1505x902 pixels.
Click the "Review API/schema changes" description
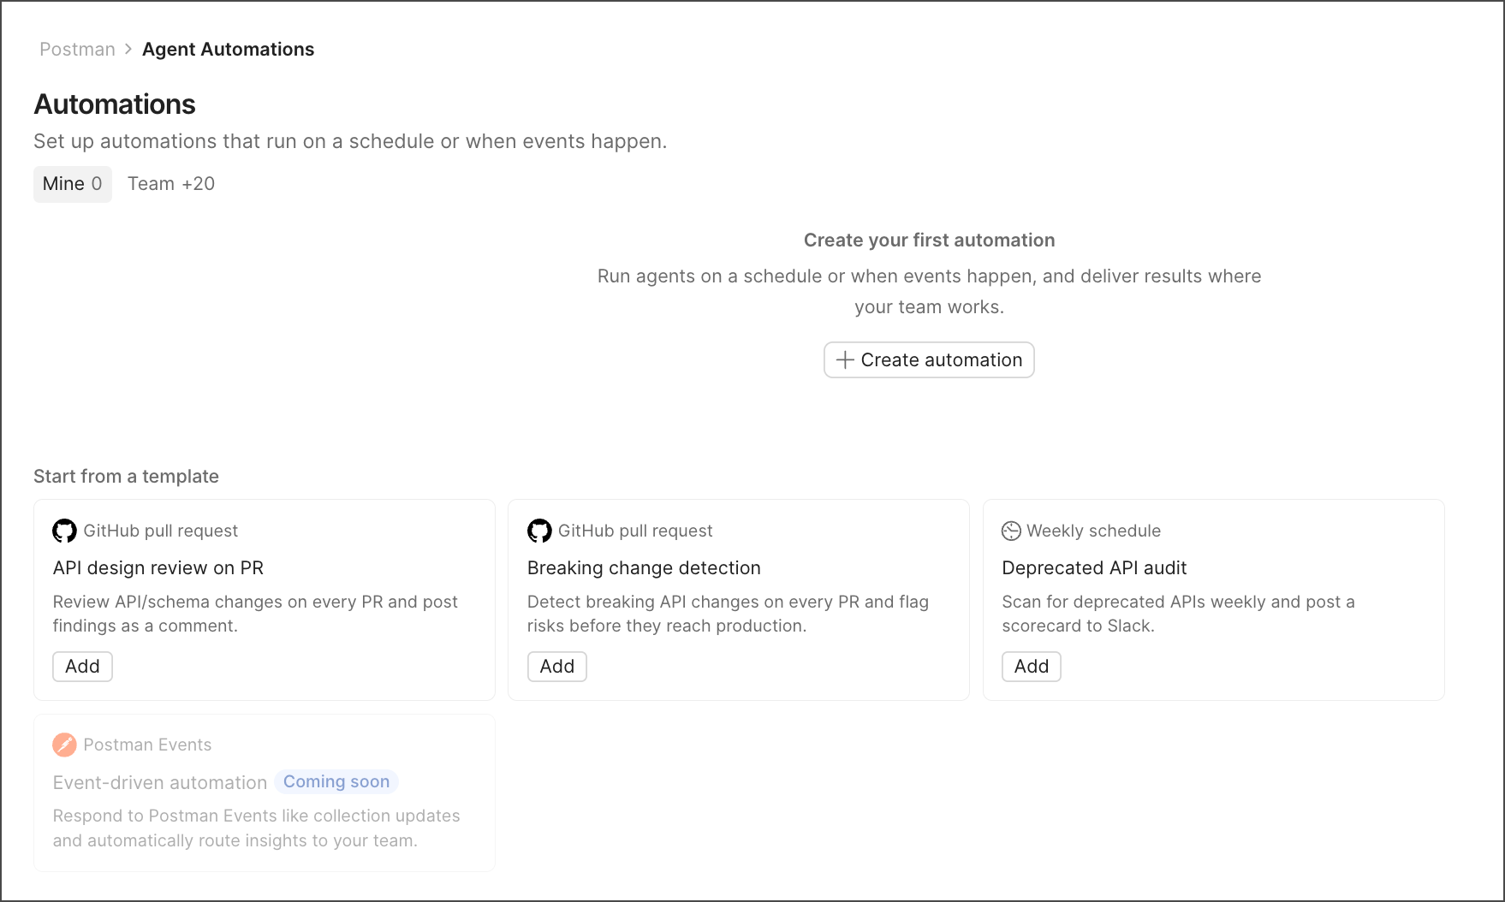tap(255, 614)
